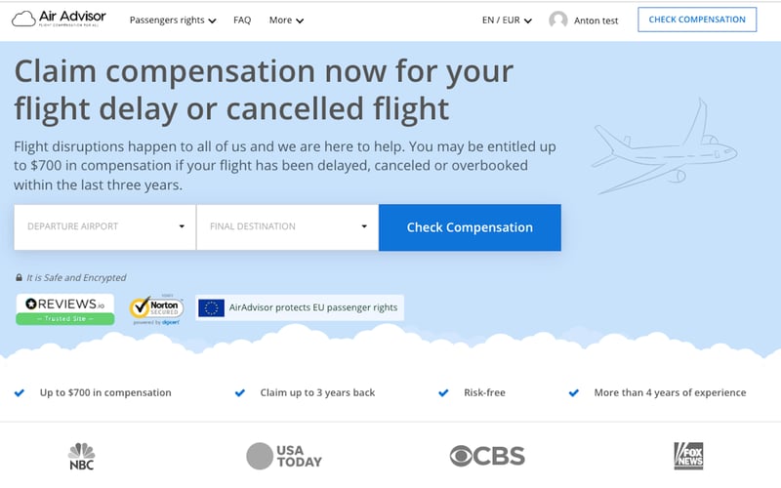
Task: Click the Reviews.io Trusted Site badge
Action: click(x=64, y=308)
